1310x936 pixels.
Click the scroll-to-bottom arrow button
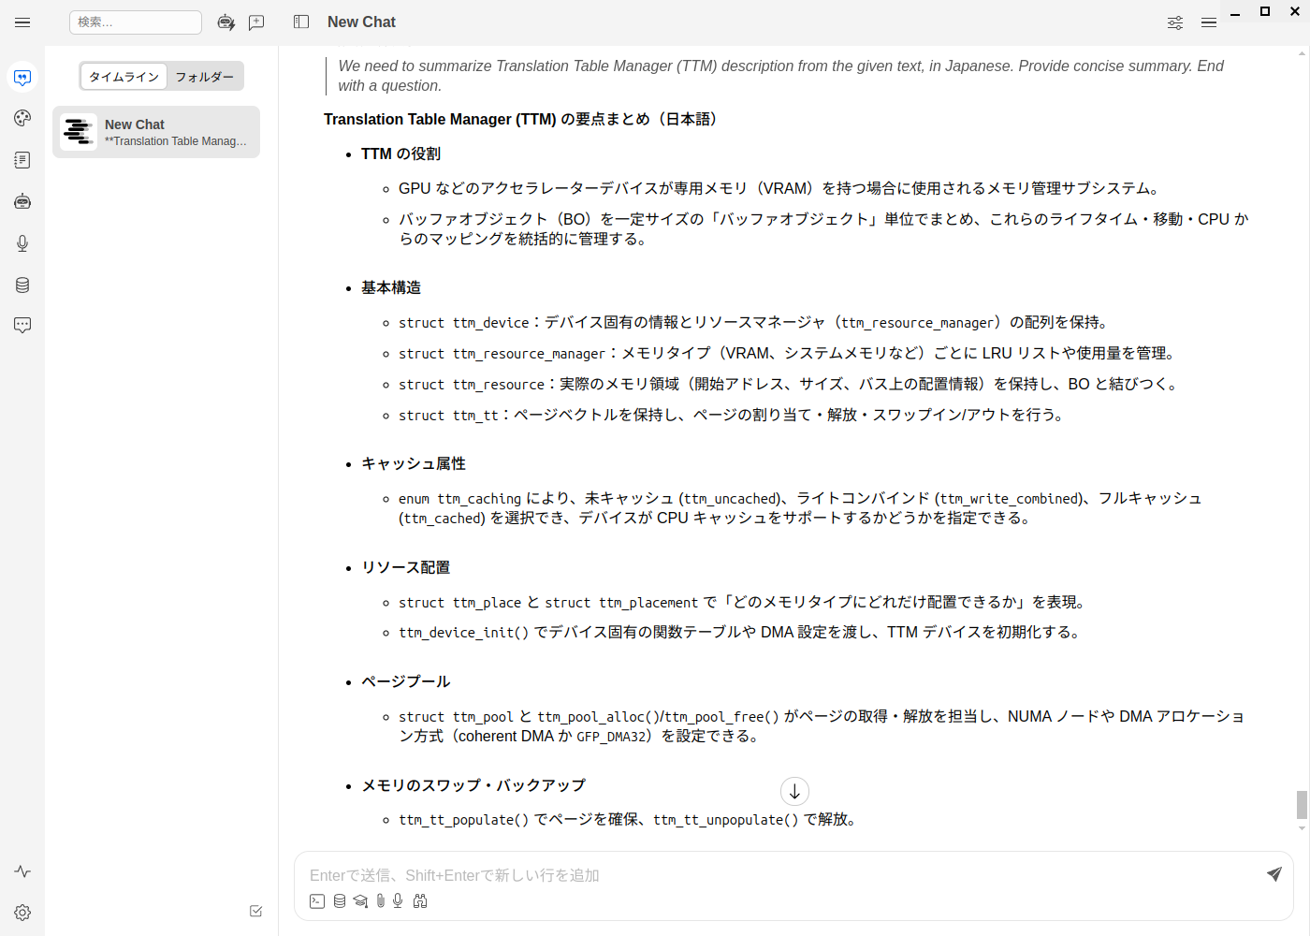tap(794, 791)
